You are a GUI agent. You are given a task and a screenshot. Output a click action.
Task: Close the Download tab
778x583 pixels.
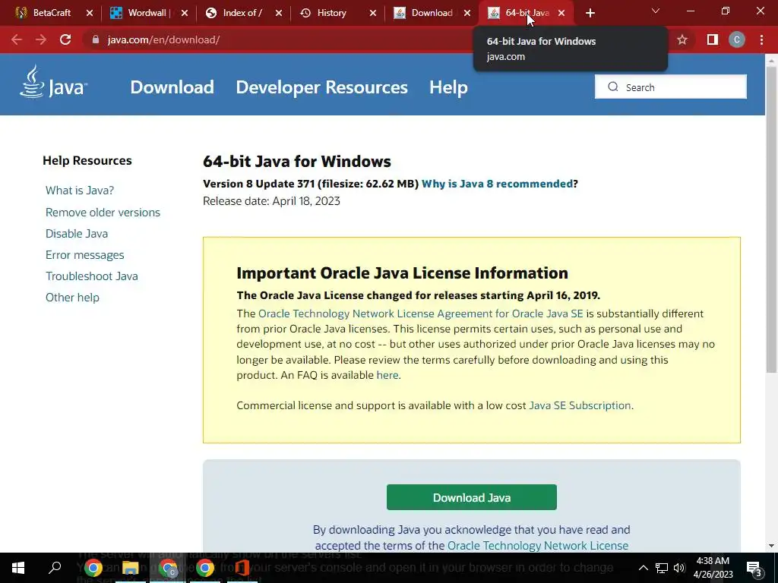pos(467,13)
